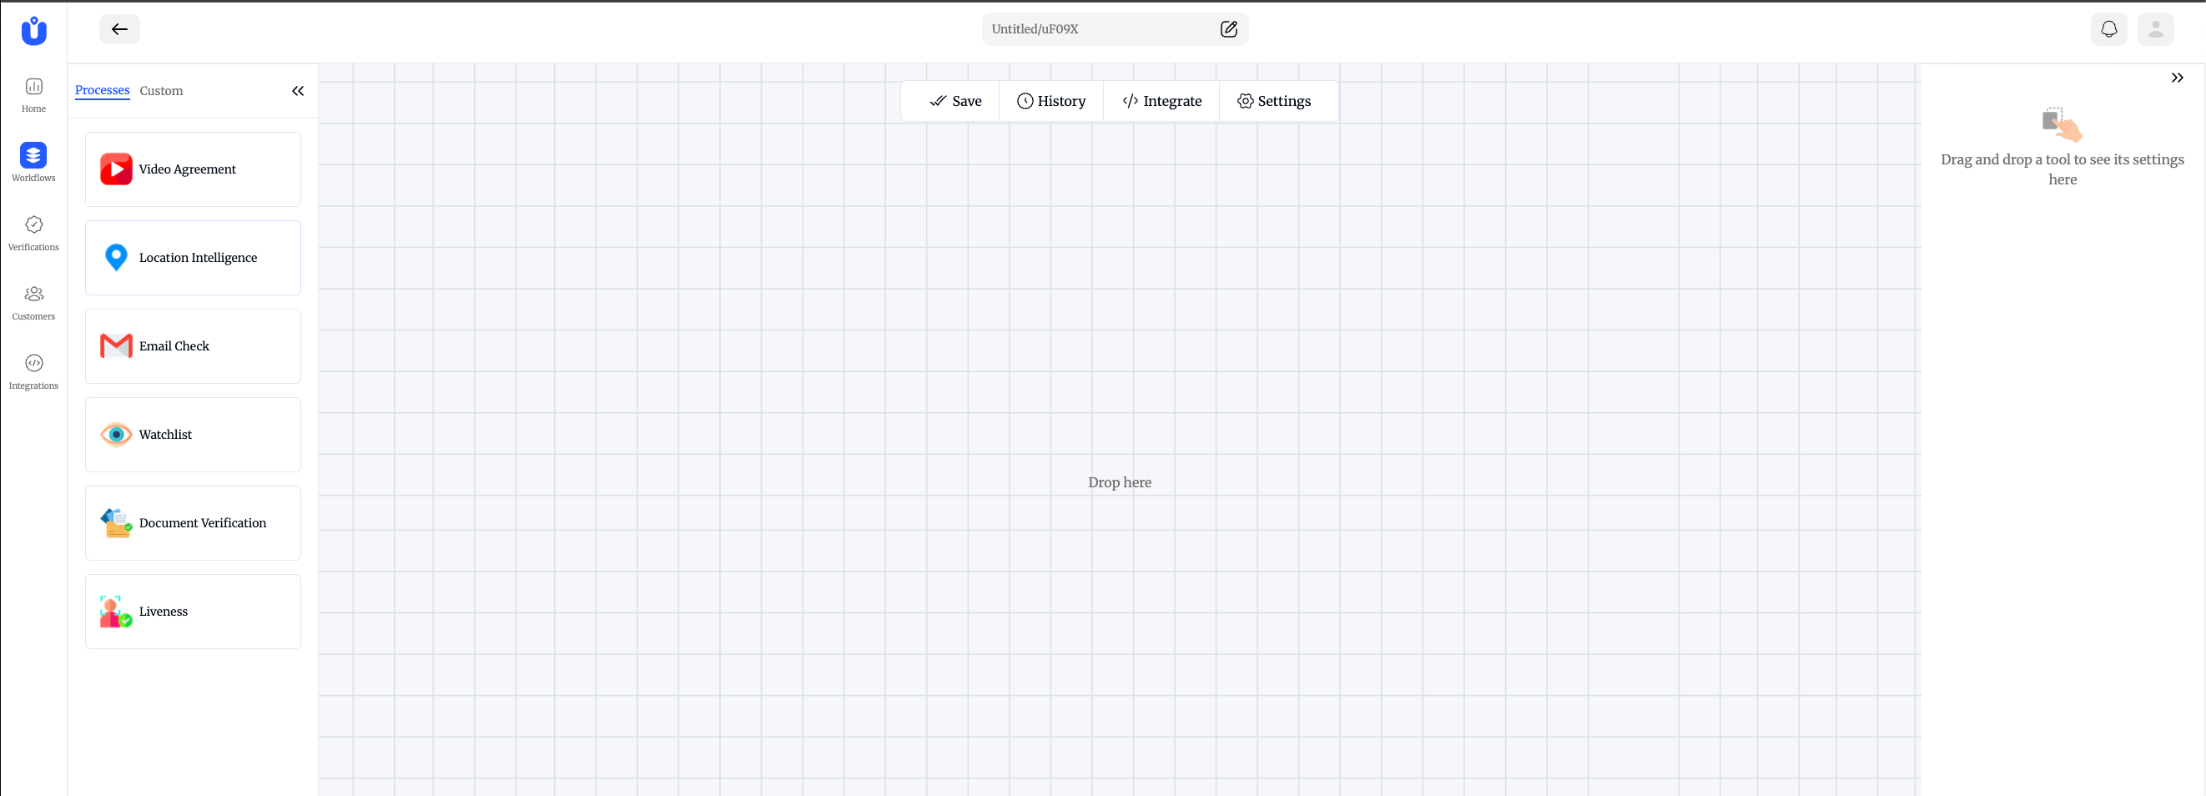Click the Drop here canvas text

pos(1120,482)
